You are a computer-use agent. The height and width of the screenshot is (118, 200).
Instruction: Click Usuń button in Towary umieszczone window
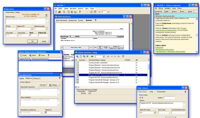tap(42, 55)
